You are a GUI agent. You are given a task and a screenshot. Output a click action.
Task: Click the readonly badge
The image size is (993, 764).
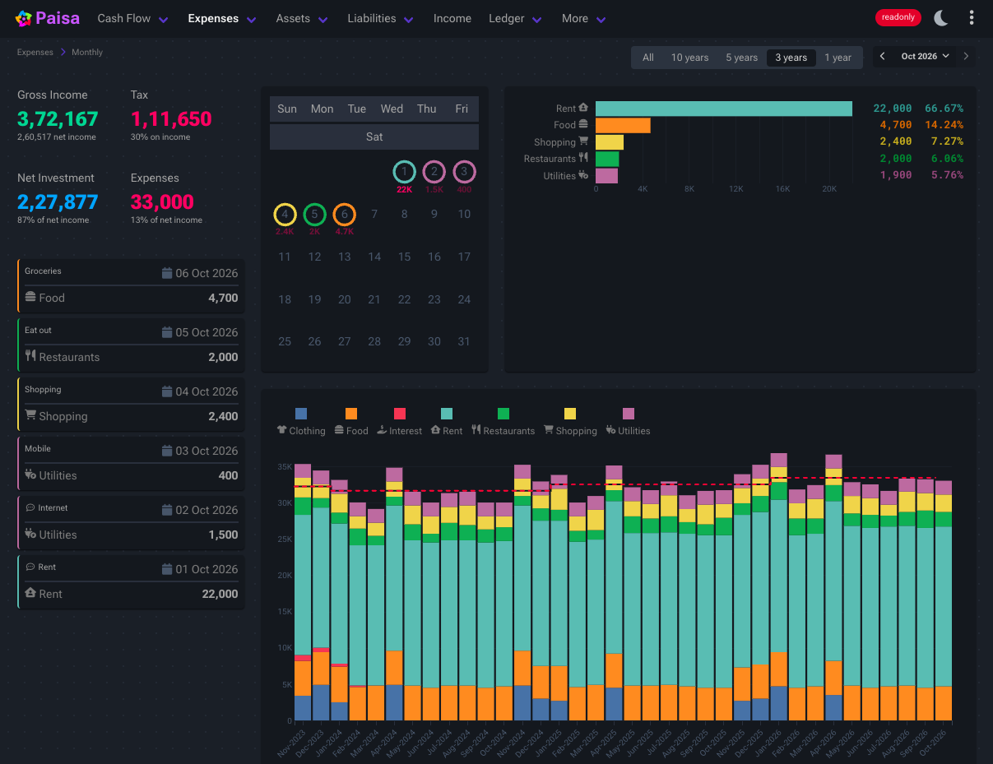898,17
